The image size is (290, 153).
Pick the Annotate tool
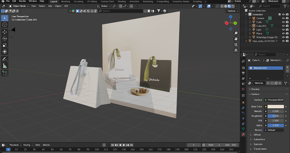tap(5, 59)
